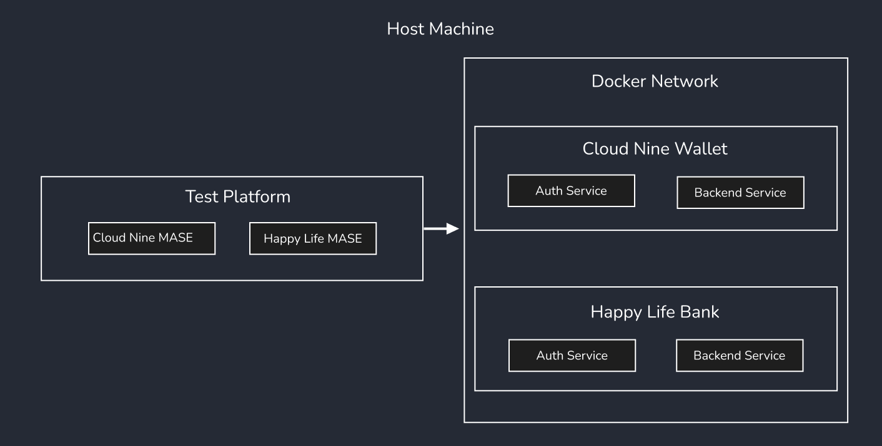882x446 pixels.
Task: Select the Backend Service under Cloud Nine Wallet
Action: [740, 193]
